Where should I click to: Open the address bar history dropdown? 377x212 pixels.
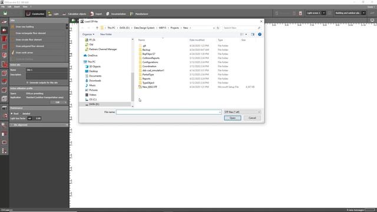coord(214,28)
